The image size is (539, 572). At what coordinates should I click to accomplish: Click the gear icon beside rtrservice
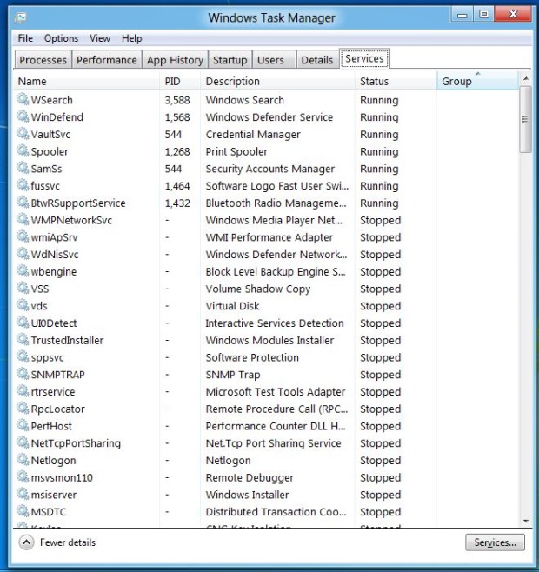23,390
